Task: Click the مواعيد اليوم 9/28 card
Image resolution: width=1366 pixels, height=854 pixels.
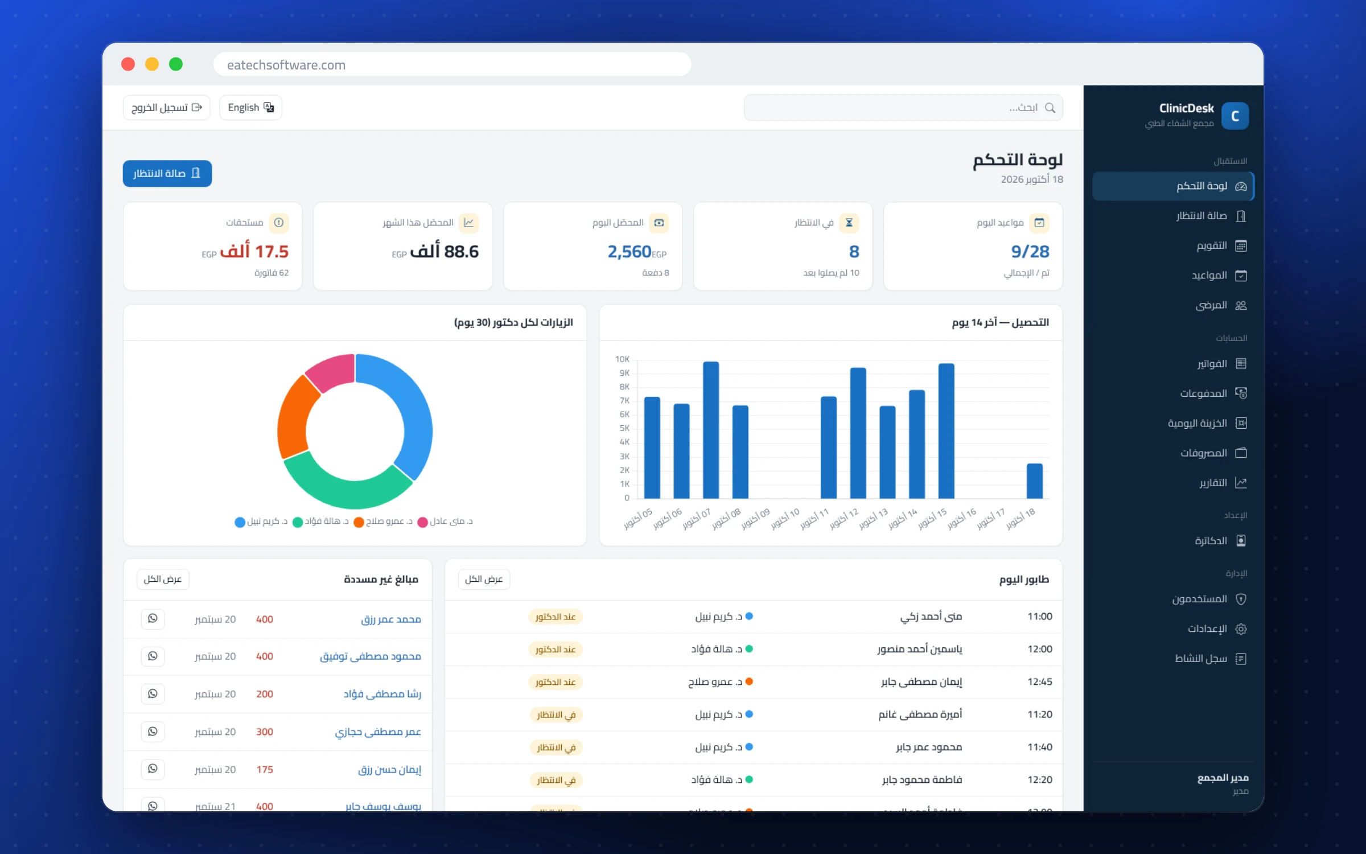Action: [973, 246]
